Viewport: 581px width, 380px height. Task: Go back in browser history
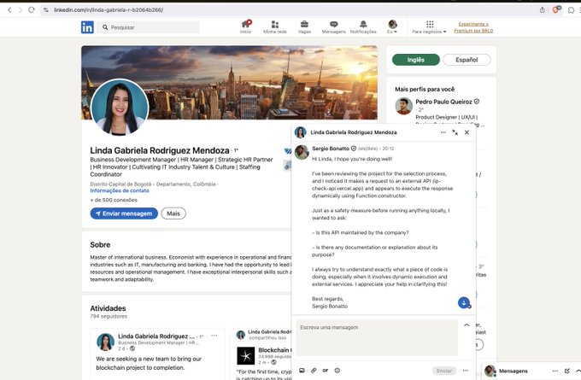pyautogui.click(x=9, y=10)
